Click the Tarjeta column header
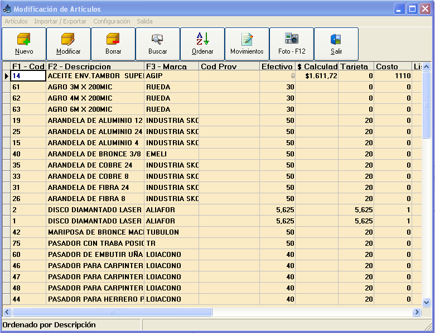This screenshot has height=334, width=435. coord(356,66)
